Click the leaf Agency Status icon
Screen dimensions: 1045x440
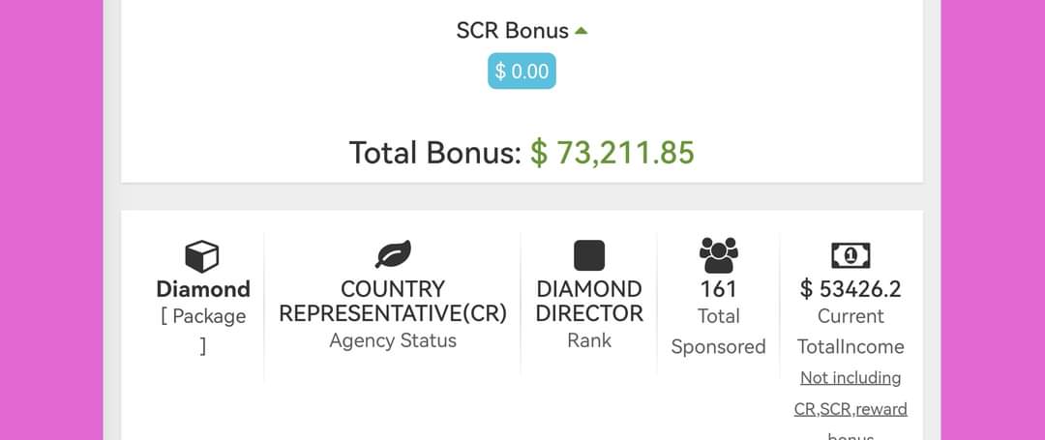coord(393,254)
